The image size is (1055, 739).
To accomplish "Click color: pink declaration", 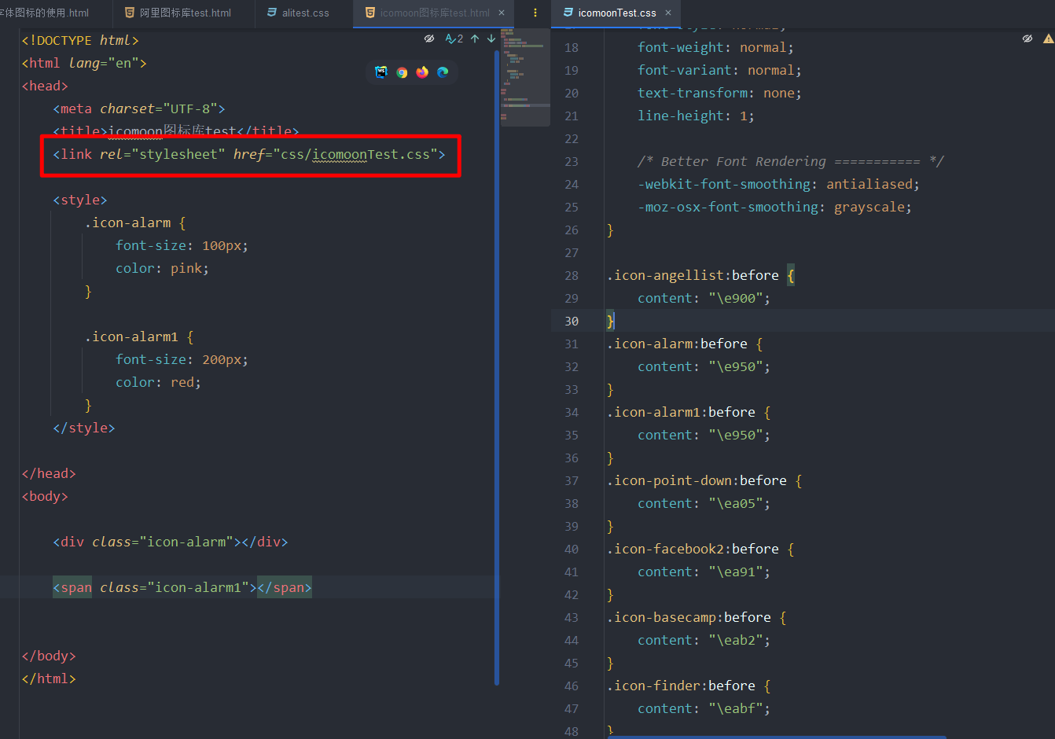I will point(163,268).
